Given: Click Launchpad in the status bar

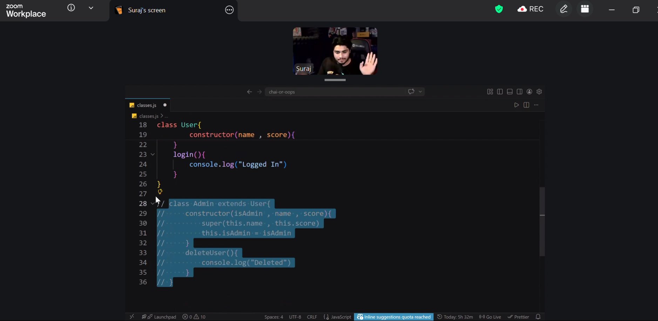Looking at the screenshot, I should click(159, 317).
